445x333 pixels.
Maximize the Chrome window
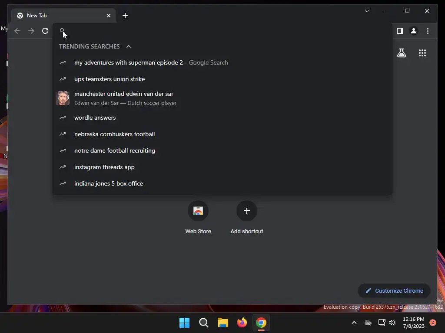click(x=407, y=11)
